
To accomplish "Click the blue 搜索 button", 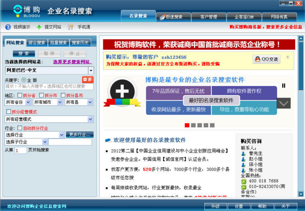I will tap(24, 53).
